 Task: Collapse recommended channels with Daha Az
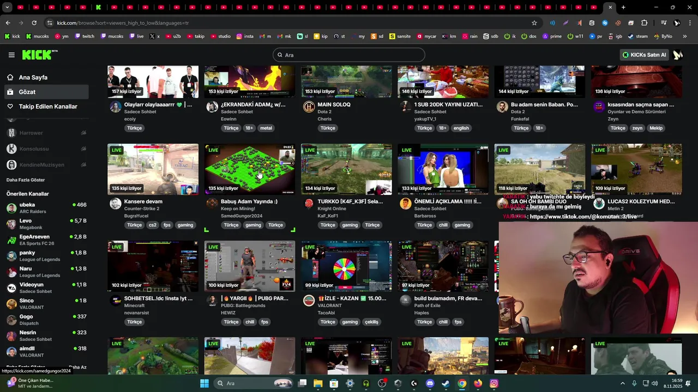77,367
